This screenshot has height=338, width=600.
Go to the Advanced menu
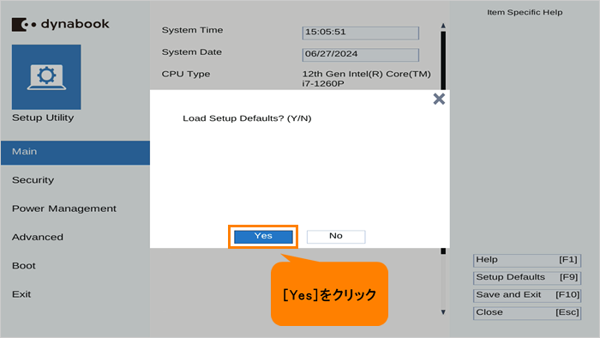click(x=38, y=238)
